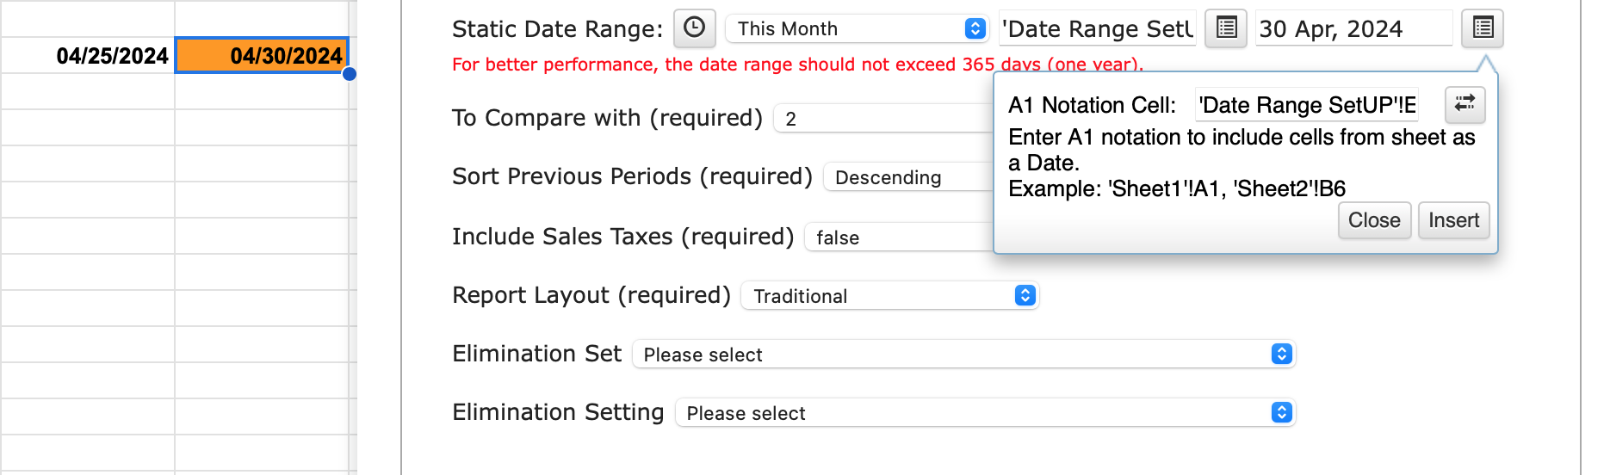This screenshot has height=475, width=1610.
Task: Select the cell containing 04/25/2024
Action: tap(88, 56)
